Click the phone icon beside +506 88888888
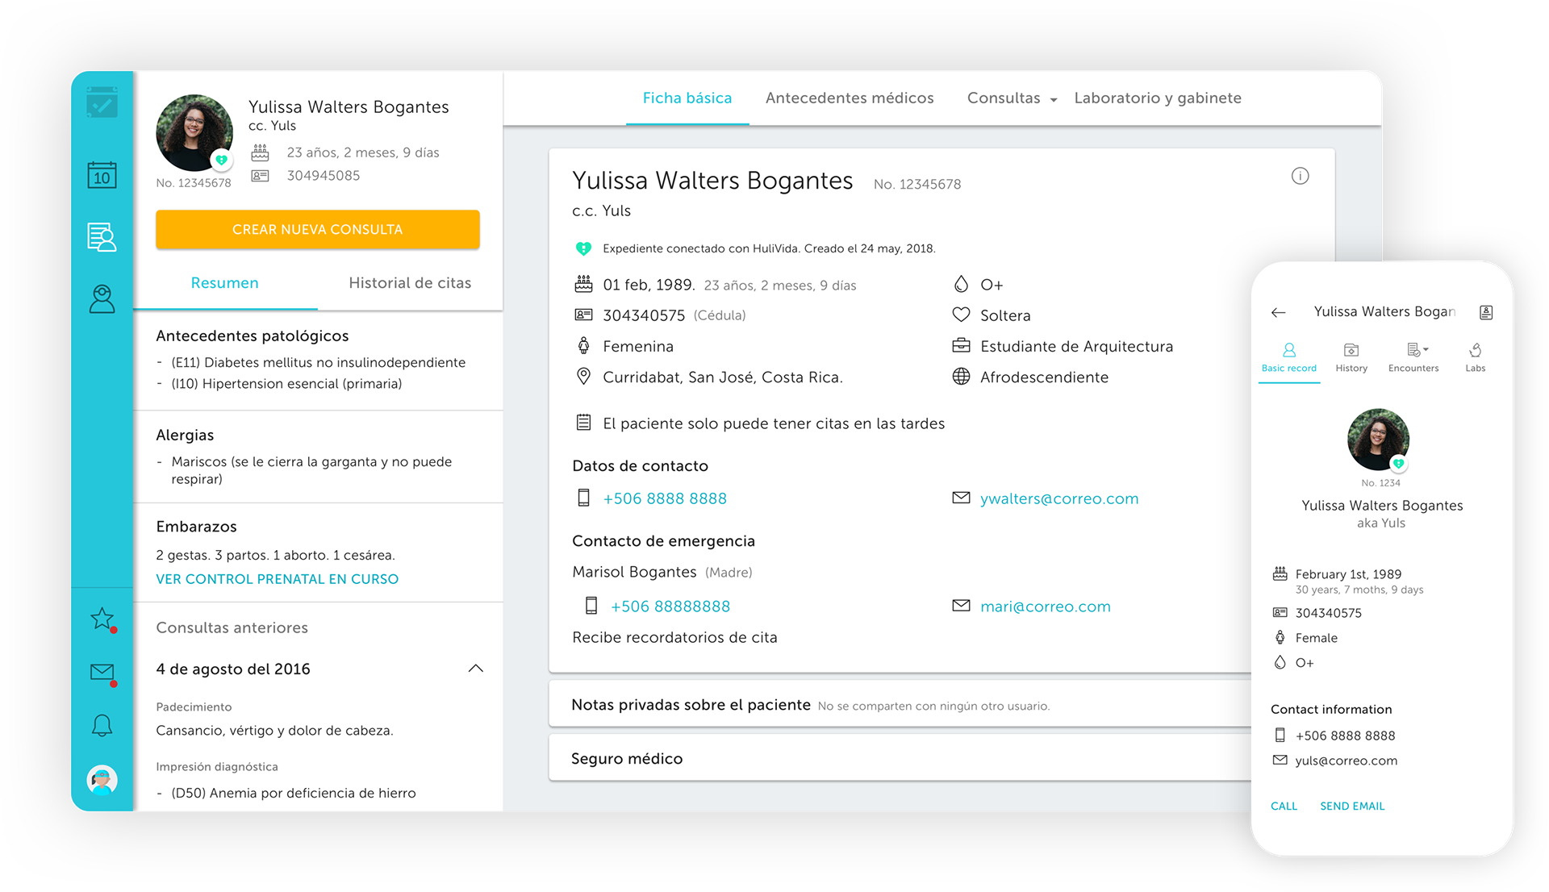1549x892 pixels. coord(591,606)
